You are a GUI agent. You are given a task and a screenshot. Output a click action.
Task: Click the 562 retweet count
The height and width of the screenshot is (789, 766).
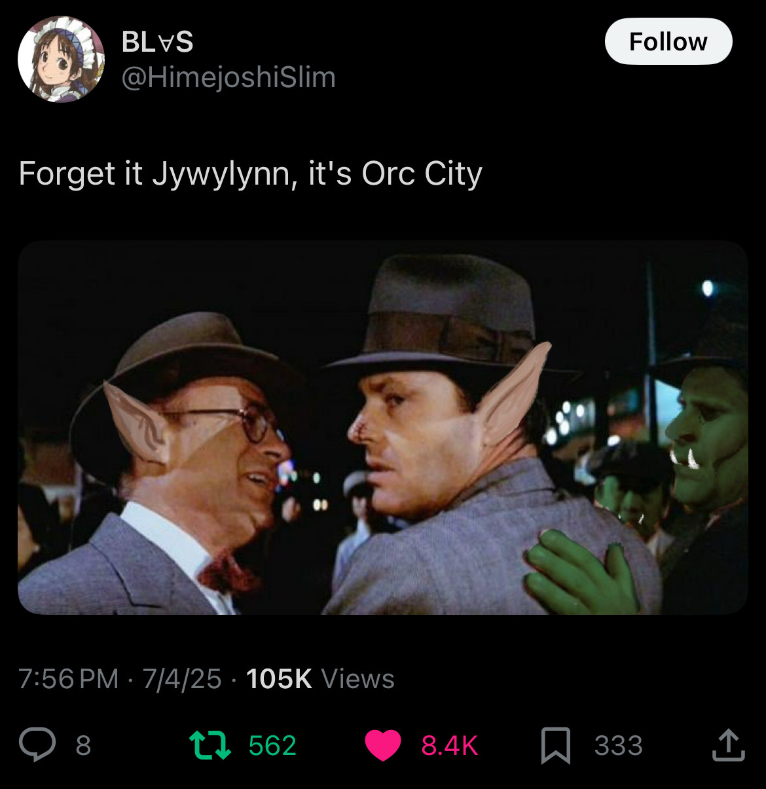pyautogui.click(x=272, y=746)
